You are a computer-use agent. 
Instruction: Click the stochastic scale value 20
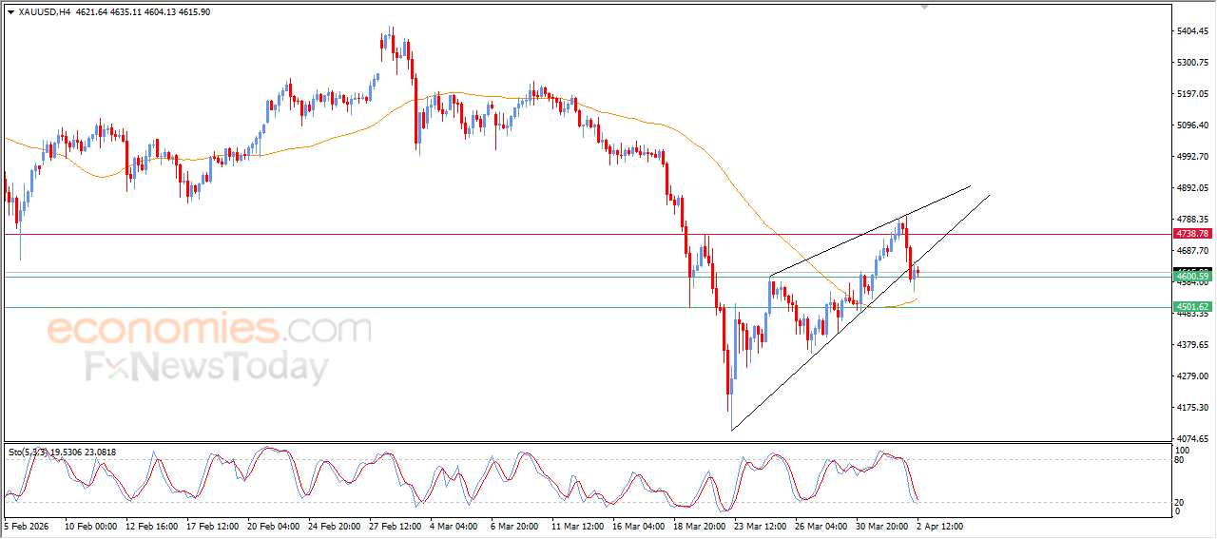(1181, 502)
